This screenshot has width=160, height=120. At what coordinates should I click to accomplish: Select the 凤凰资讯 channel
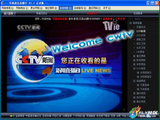tap(141, 27)
